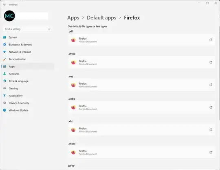The image size is (220, 170).
Task: Click Firefox logo in .webp row
Action: coord(73,107)
